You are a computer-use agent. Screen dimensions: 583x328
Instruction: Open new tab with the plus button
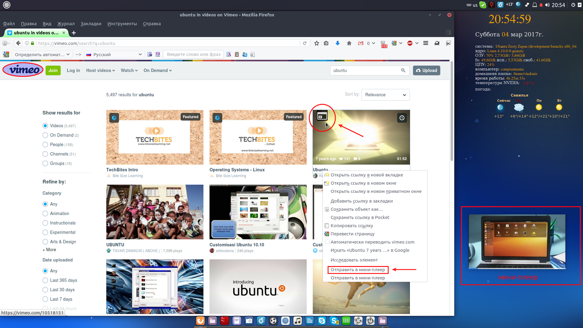pos(74,33)
